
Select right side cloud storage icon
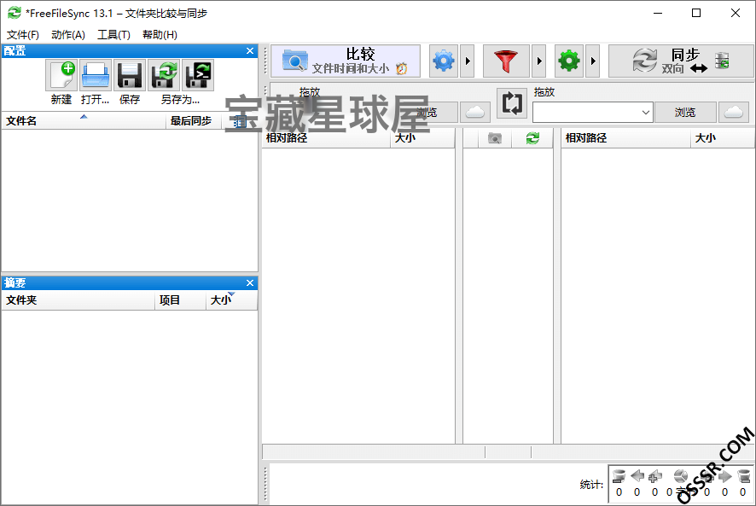tap(734, 112)
